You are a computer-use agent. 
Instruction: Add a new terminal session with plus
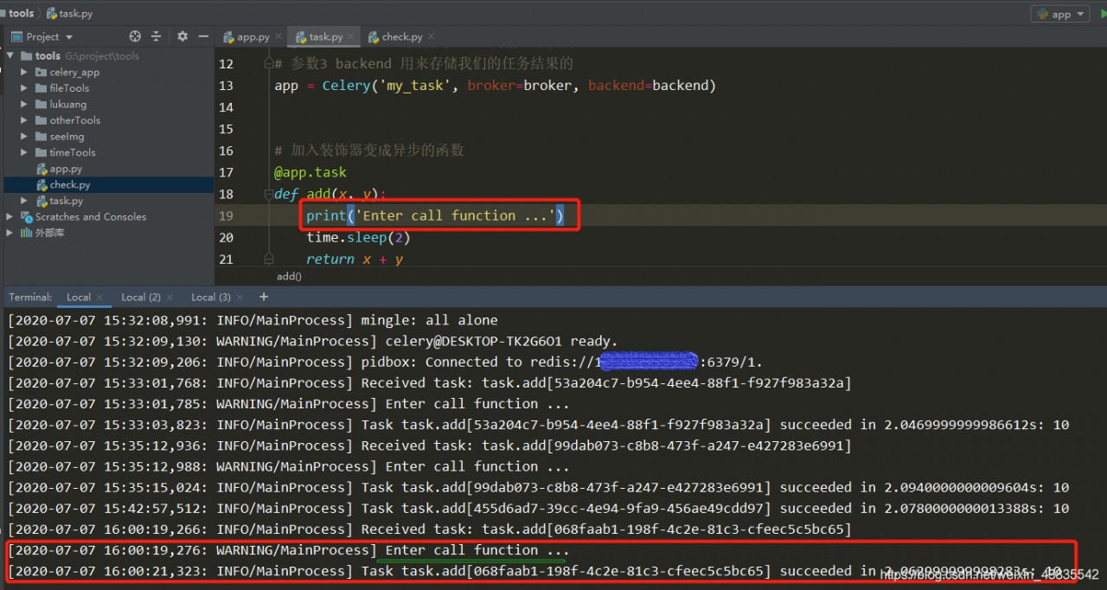click(264, 297)
